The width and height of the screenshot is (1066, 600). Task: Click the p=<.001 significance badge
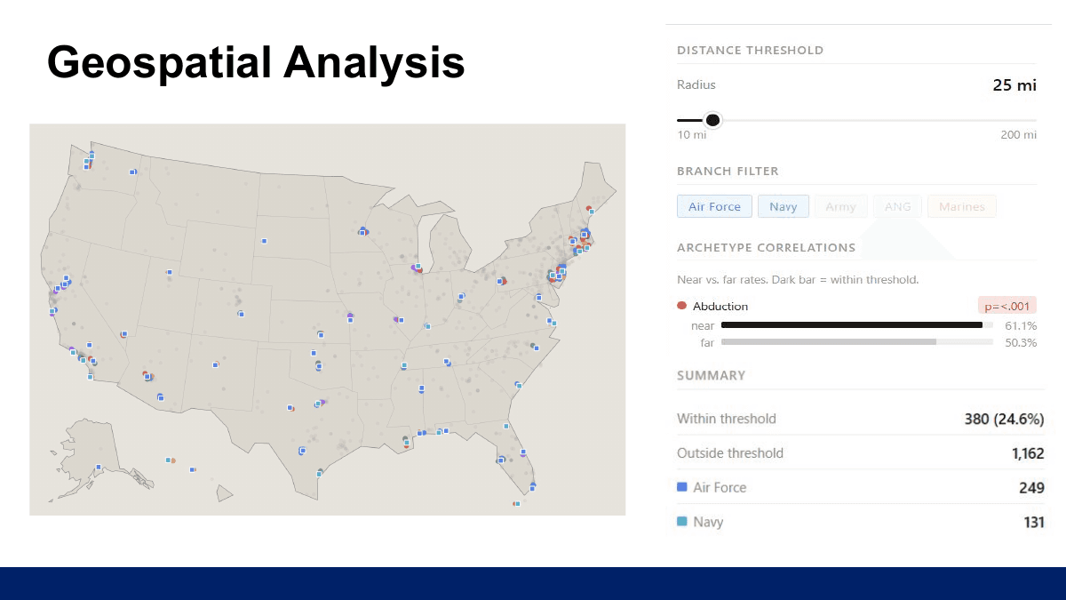click(x=1007, y=306)
